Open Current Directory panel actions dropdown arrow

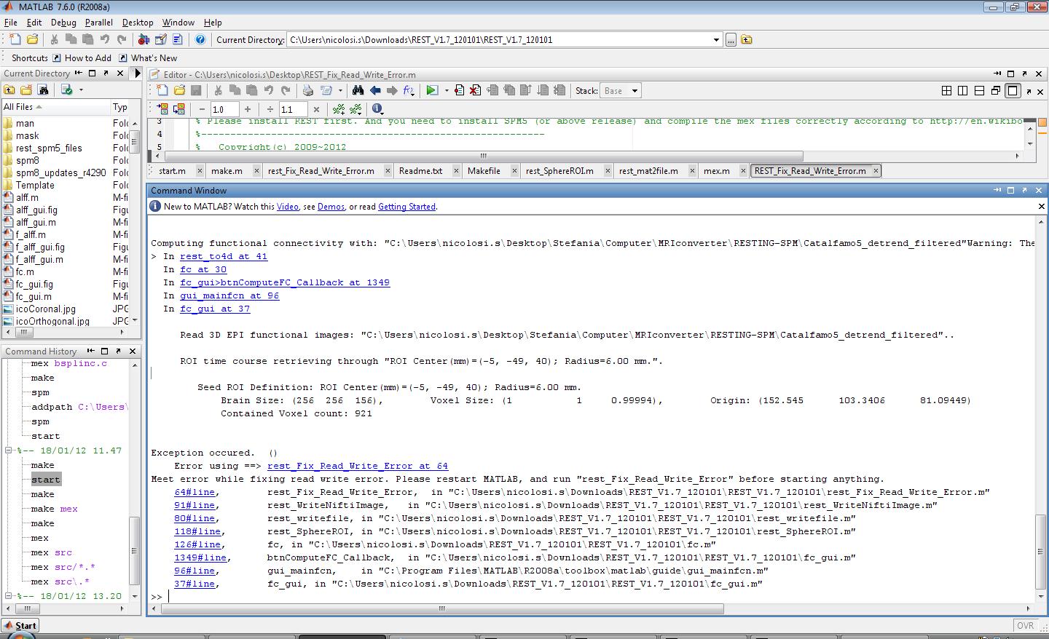(x=81, y=90)
